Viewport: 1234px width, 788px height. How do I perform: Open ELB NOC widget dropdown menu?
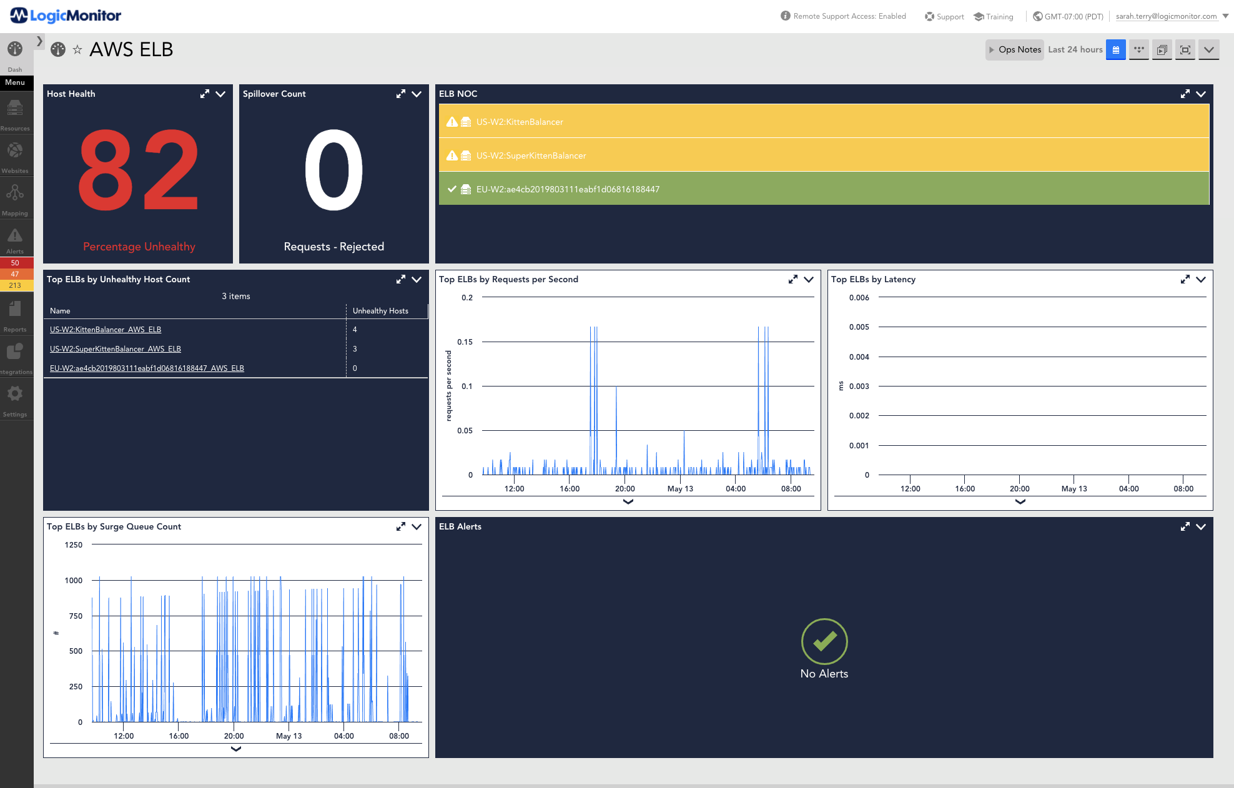[1201, 94]
